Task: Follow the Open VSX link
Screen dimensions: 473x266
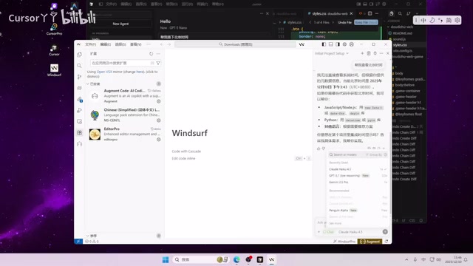Action: (104, 72)
